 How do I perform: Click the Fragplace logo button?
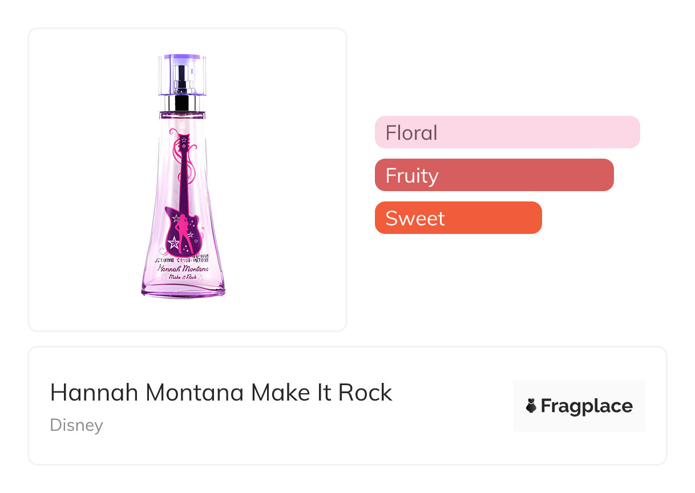579,406
